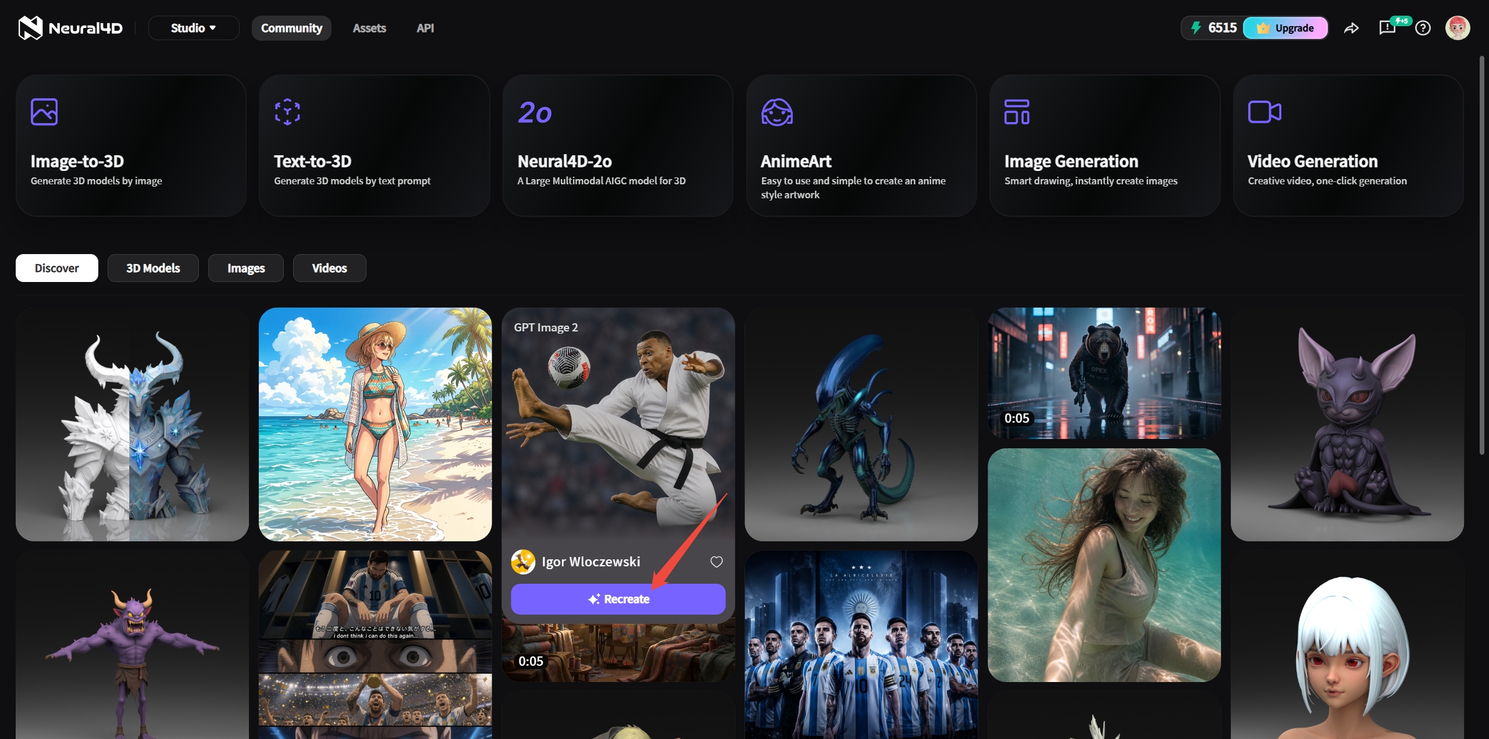Open the Neural4D-2o title

(565, 161)
